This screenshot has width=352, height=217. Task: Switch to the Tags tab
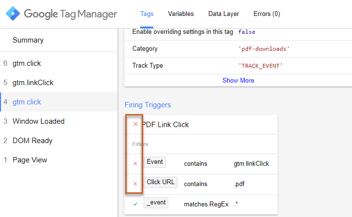(x=147, y=14)
